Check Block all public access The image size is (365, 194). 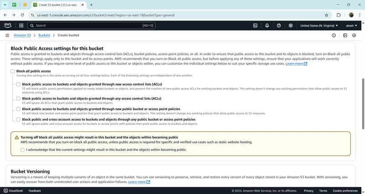click(13, 71)
